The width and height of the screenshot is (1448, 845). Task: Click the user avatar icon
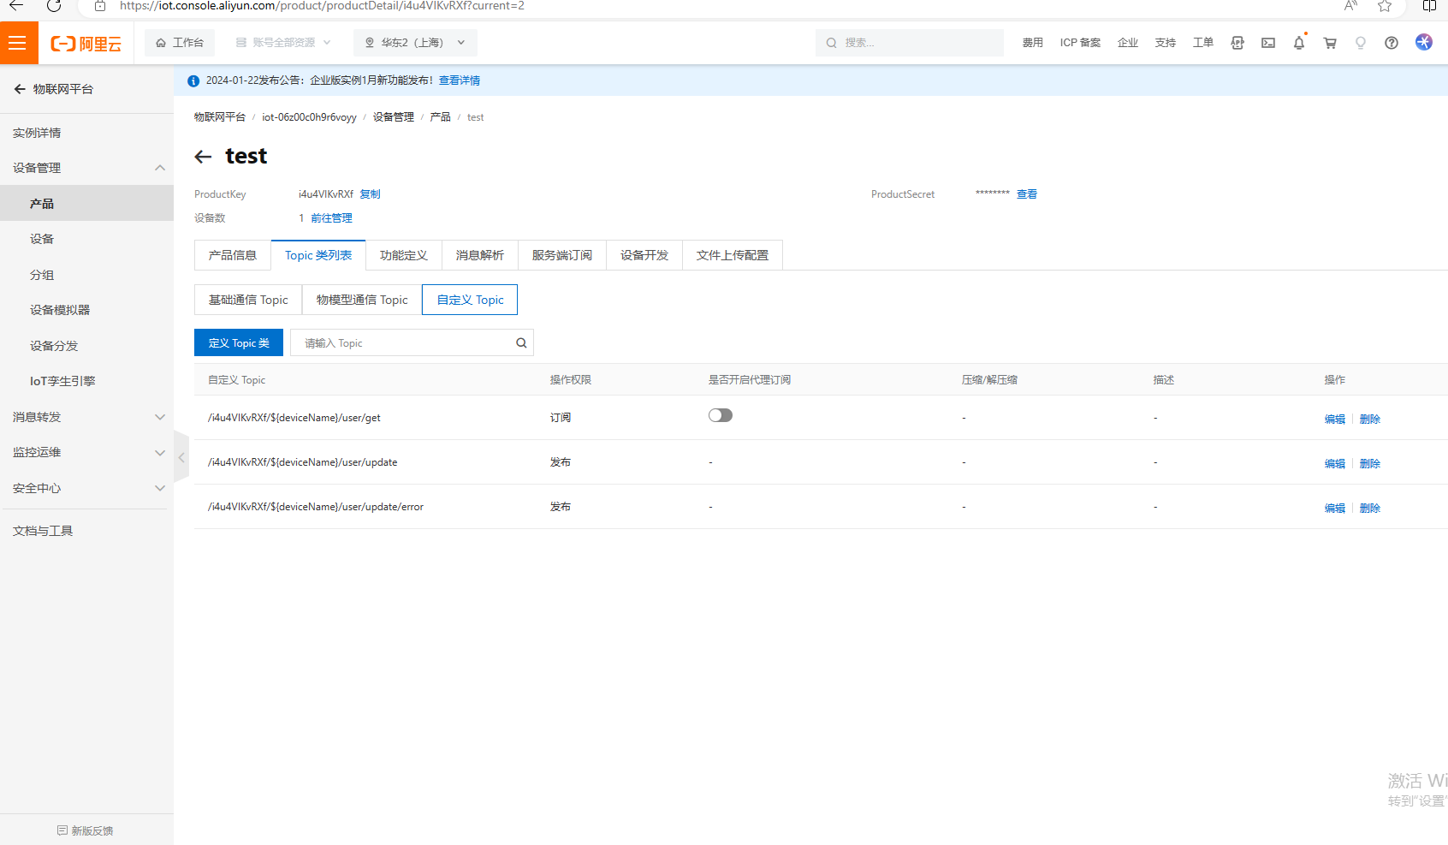pyautogui.click(x=1423, y=42)
